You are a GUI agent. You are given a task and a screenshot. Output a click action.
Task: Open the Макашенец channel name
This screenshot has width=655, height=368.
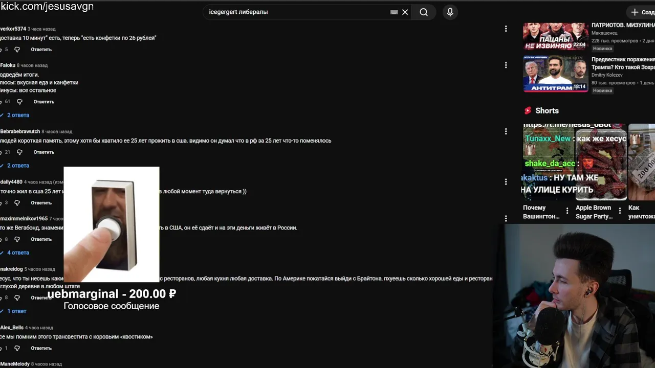(x=604, y=33)
